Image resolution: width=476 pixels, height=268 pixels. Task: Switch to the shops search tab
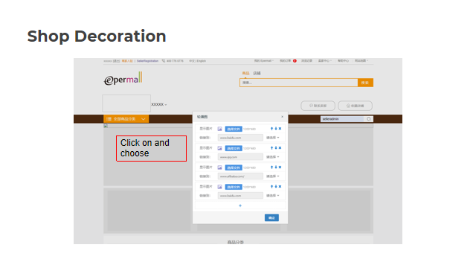click(257, 73)
